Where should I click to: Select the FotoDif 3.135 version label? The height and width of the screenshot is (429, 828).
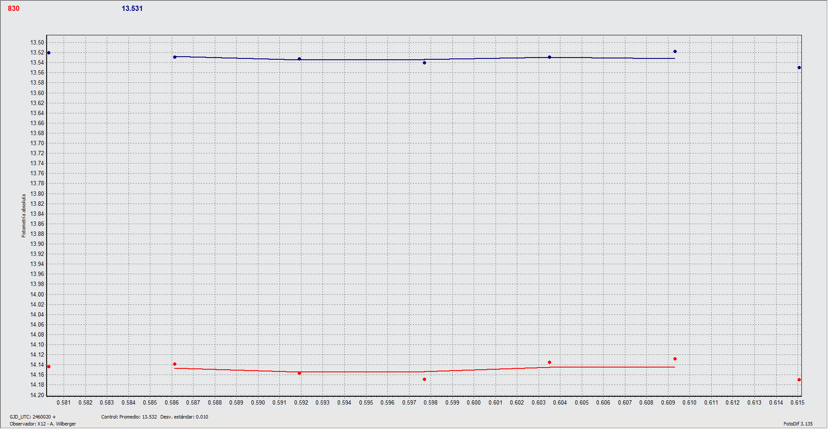pos(798,423)
